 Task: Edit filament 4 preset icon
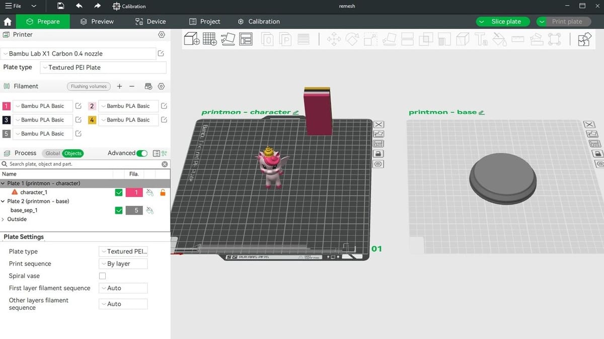tap(164, 120)
